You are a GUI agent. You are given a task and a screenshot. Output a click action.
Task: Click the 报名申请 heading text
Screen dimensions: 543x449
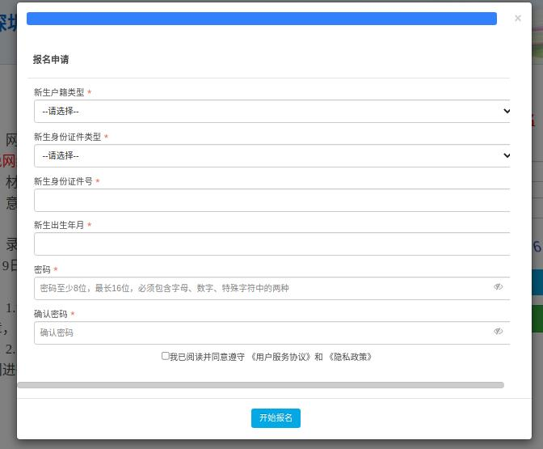(x=51, y=60)
